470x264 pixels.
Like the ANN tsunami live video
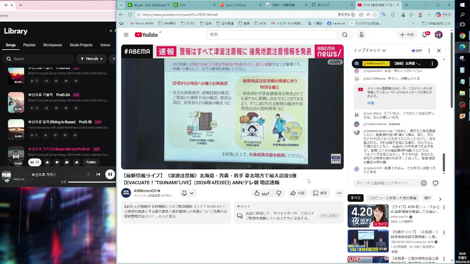261,193
